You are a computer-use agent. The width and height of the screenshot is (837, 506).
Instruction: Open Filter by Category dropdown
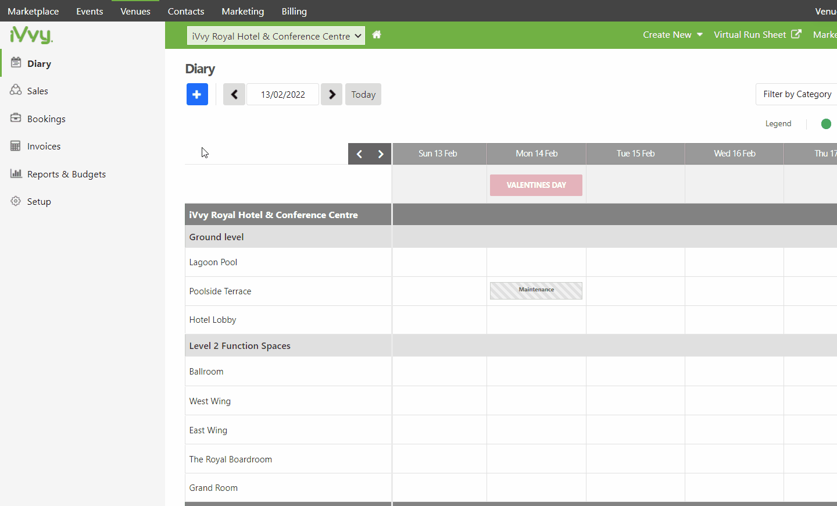click(x=797, y=94)
